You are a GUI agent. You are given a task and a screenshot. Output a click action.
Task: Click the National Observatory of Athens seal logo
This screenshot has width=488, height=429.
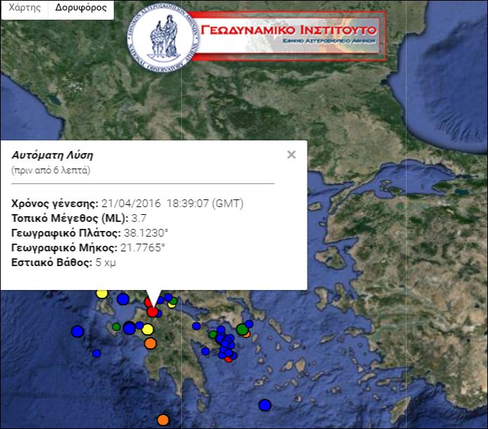(163, 37)
